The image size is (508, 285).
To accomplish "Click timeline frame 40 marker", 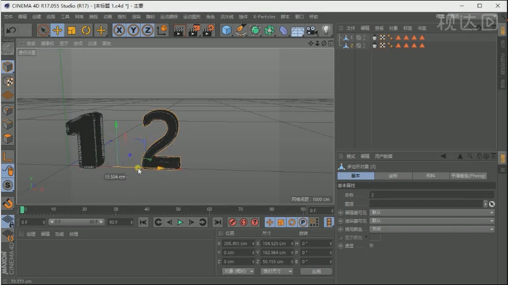I will coord(147,209).
